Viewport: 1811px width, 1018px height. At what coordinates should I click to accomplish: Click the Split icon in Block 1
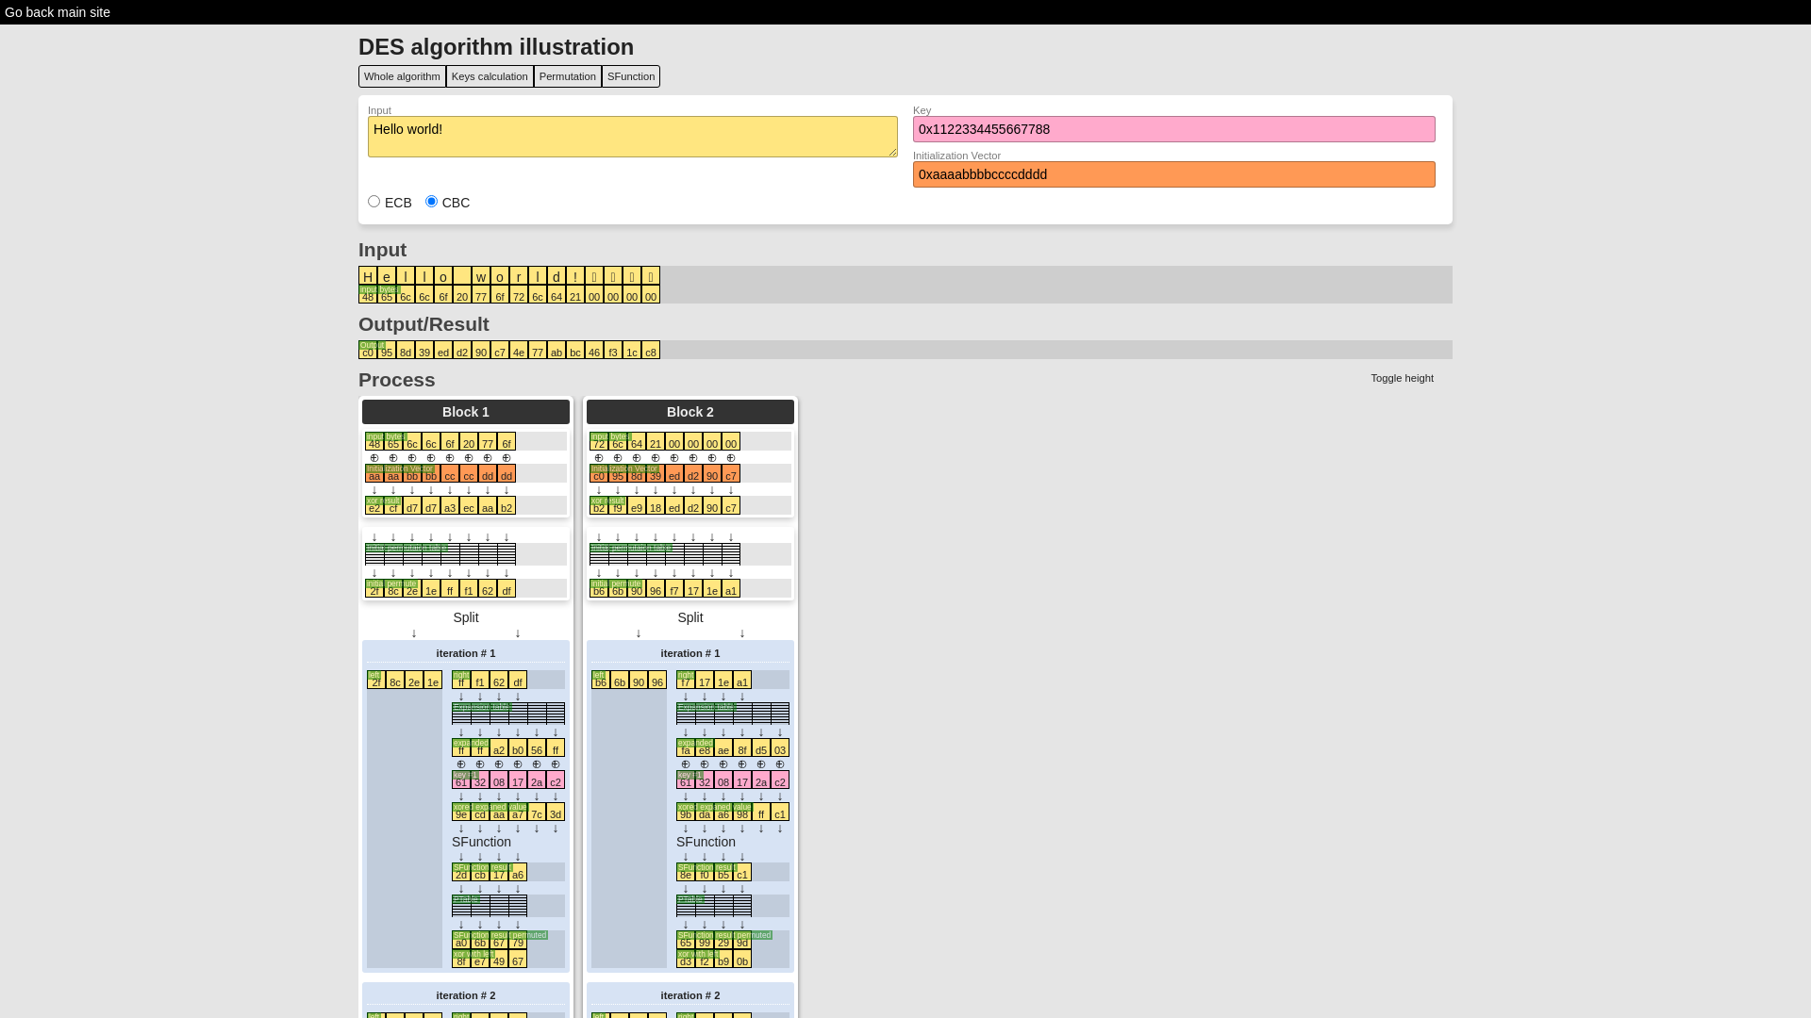pyautogui.click(x=465, y=616)
